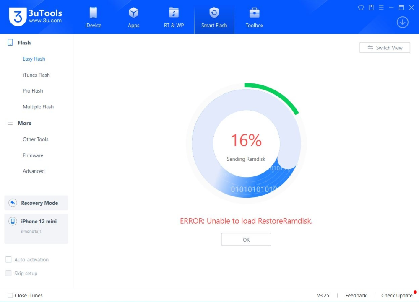Screen dimensions: 419x302
Task: Click the iDevice phone icon
Action: (93, 13)
